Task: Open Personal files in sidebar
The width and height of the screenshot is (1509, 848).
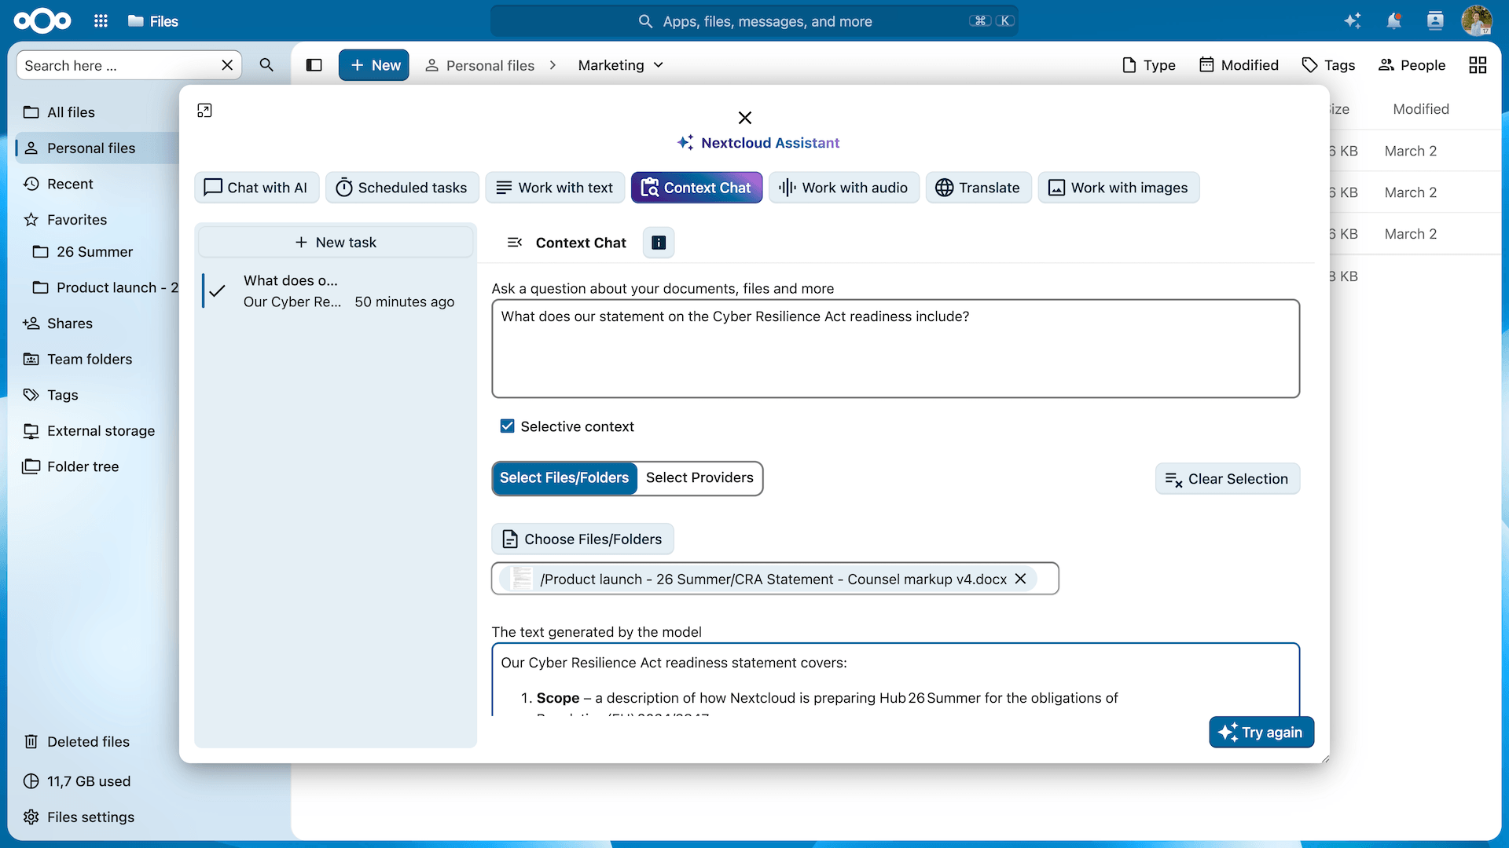Action: tap(97, 148)
